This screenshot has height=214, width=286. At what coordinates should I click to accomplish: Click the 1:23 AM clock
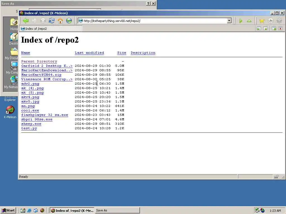(x=275, y=211)
